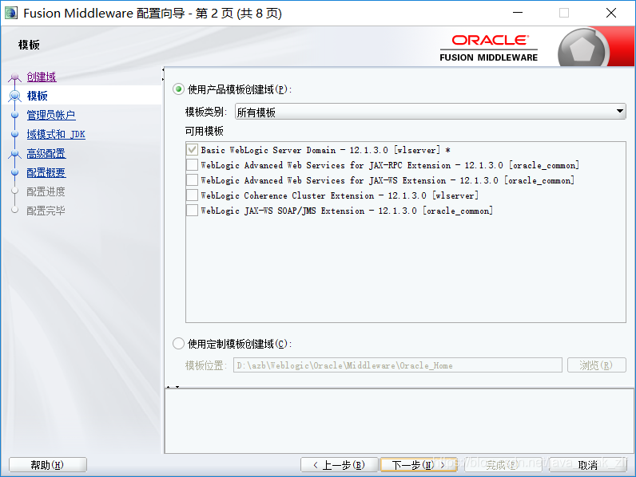The width and height of the screenshot is (636, 477).
Task: Select 使用定制模板创建域 radio button
Action: [178, 344]
